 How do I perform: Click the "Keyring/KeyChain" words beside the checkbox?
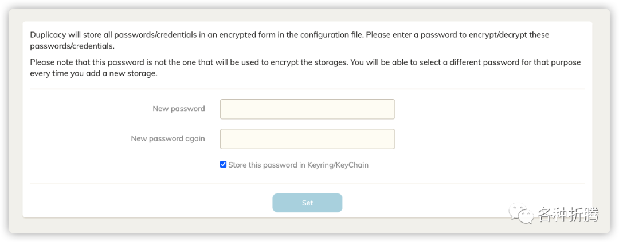[338, 165]
